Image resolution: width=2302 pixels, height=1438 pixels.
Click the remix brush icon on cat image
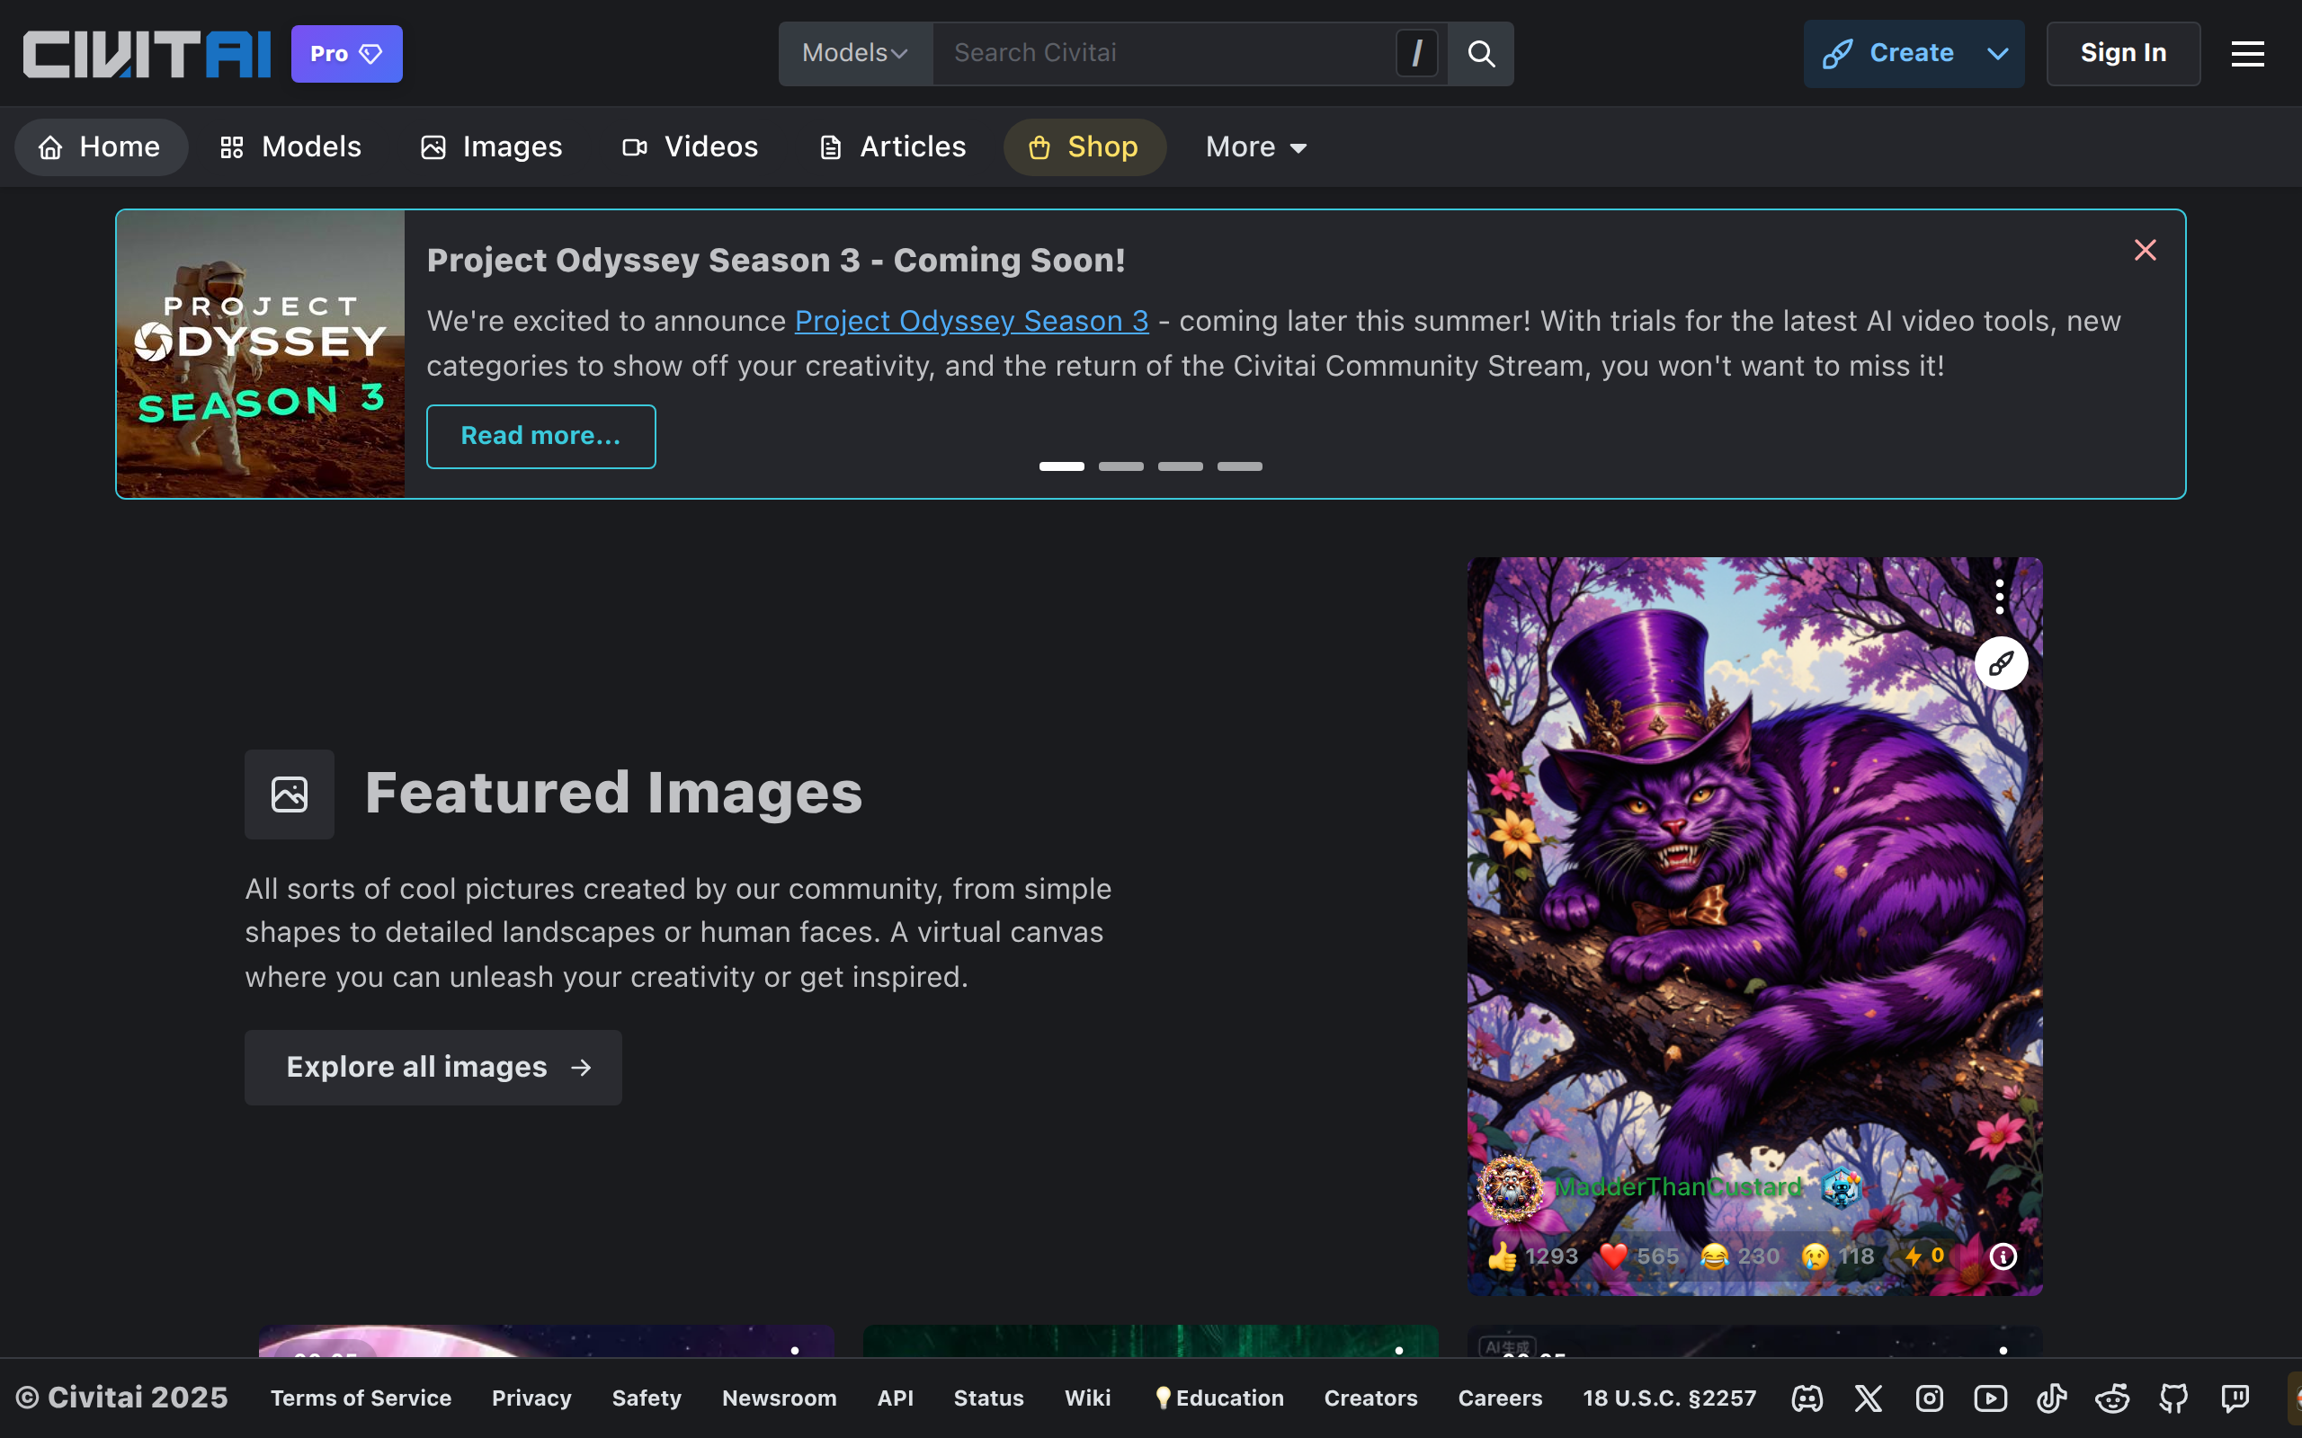2002,663
